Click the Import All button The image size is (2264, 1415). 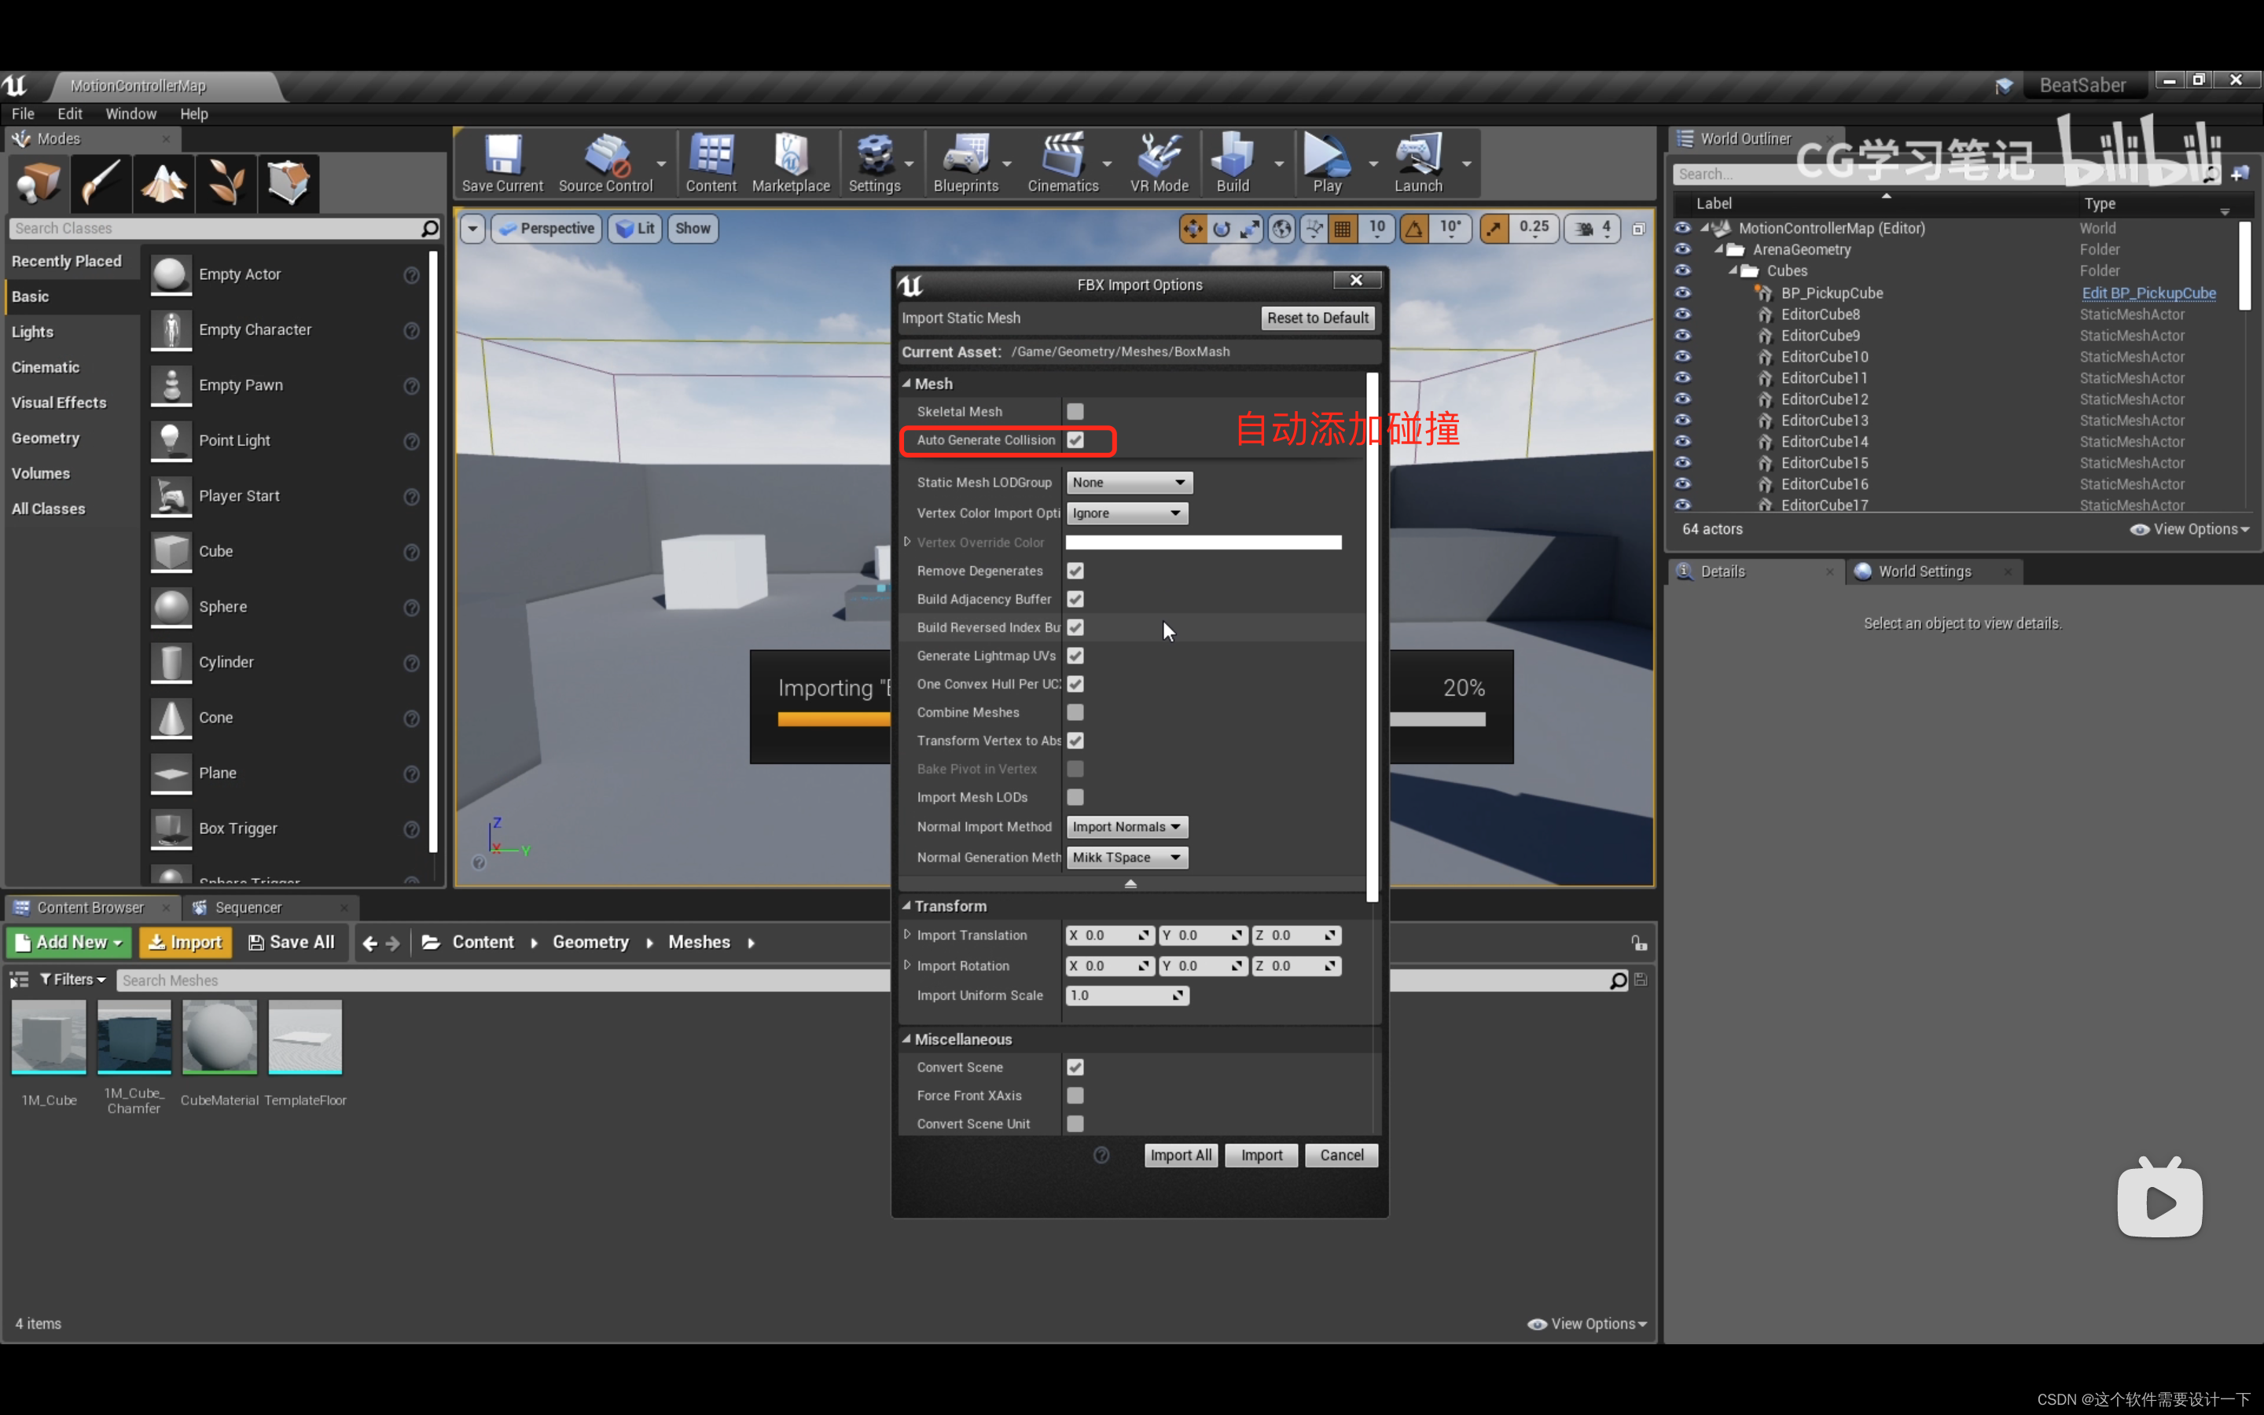1180,1156
